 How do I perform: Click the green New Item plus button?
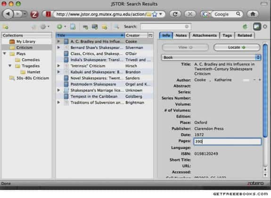click(x=60, y=26)
